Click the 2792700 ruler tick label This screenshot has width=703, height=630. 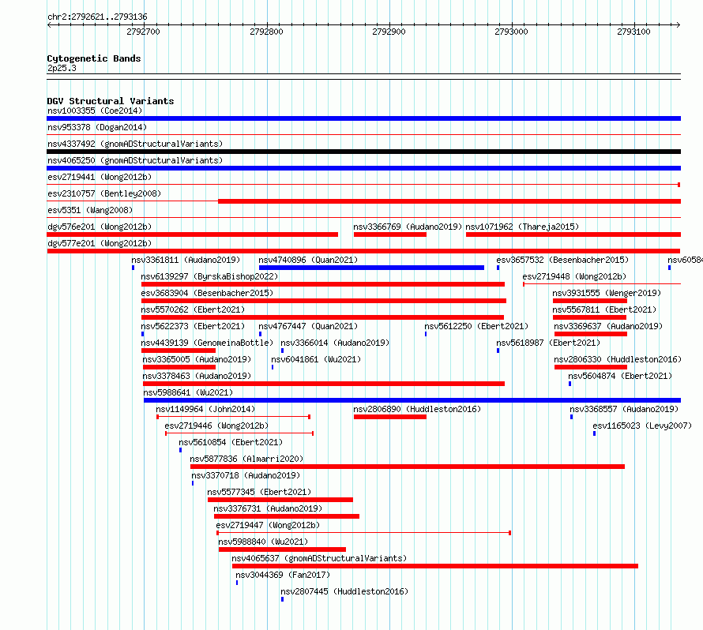[143, 32]
